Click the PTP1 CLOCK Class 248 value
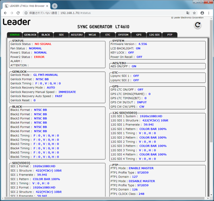The image size is (214, 201). click(x=142, y=194)
